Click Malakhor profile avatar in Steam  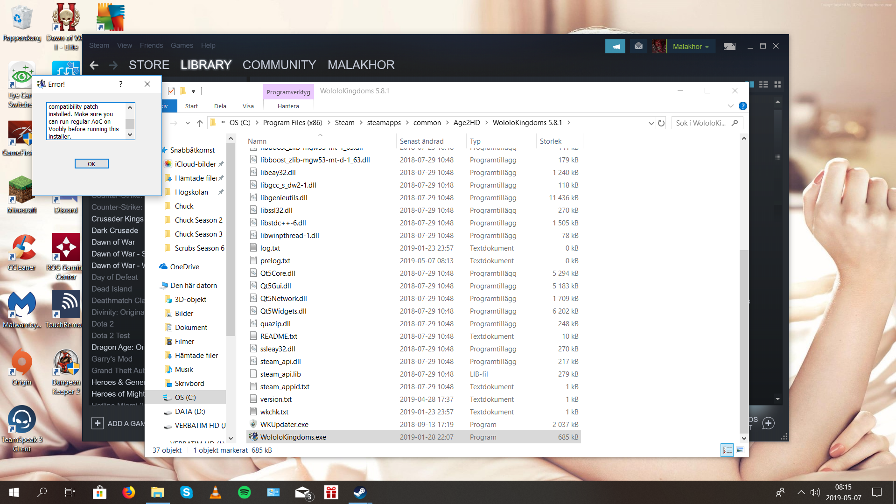pyautogui.click(x=659, y=46)
